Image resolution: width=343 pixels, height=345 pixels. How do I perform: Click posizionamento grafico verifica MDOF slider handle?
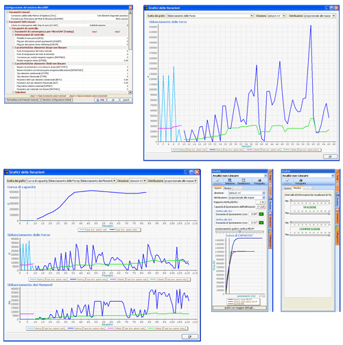239,232
